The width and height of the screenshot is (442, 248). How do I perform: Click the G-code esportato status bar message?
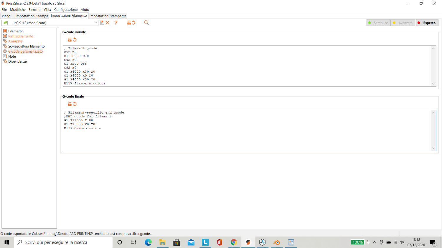click(77, 234)
